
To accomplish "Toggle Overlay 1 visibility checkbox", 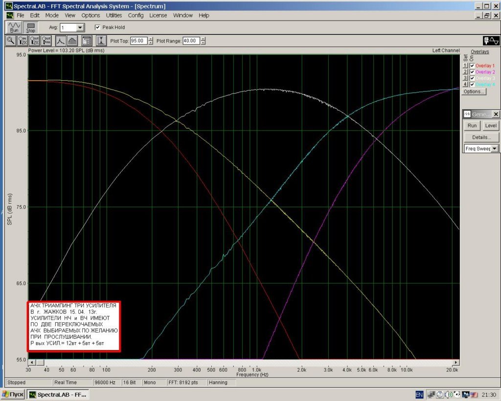I will [472, 66].
